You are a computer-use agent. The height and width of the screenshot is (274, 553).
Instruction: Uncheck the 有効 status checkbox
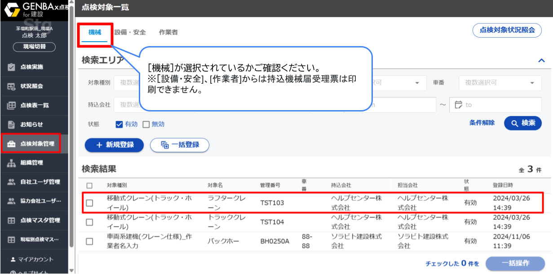[119, 124]
